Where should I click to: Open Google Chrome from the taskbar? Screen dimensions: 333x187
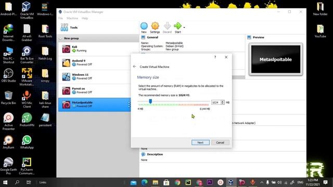click(177, 182)
